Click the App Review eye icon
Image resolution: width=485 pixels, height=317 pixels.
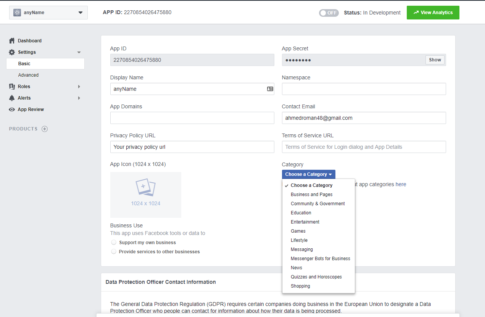12,109
